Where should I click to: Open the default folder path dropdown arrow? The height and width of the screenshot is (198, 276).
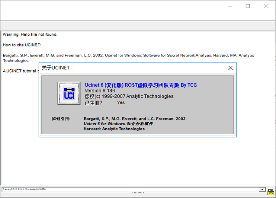262,189
